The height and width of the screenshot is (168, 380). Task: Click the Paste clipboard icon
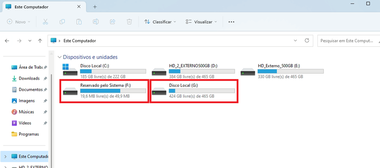[x=79, y=22]
